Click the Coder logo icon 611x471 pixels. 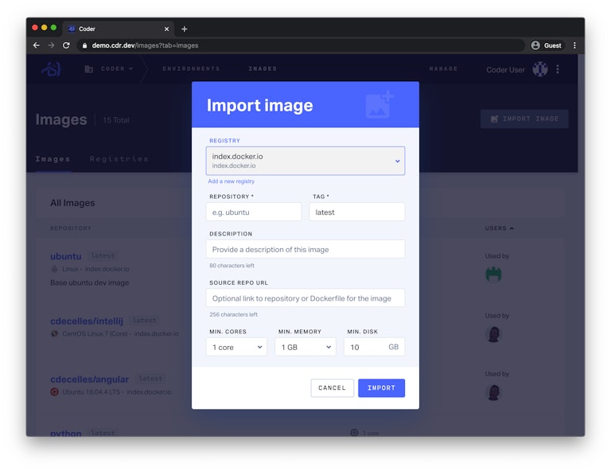click(x=51, y=69)
